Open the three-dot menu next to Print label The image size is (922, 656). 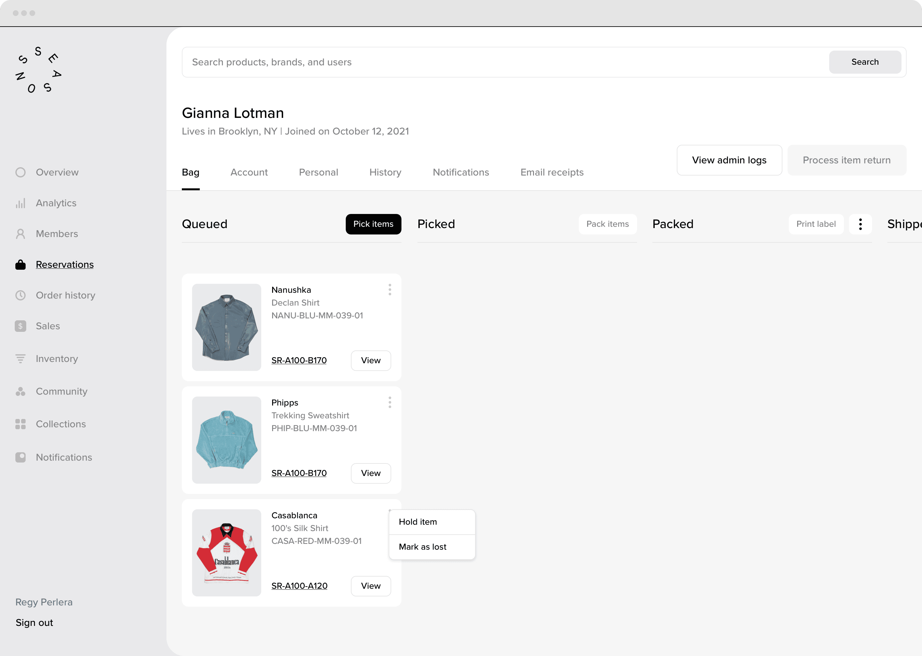(860, 224)
